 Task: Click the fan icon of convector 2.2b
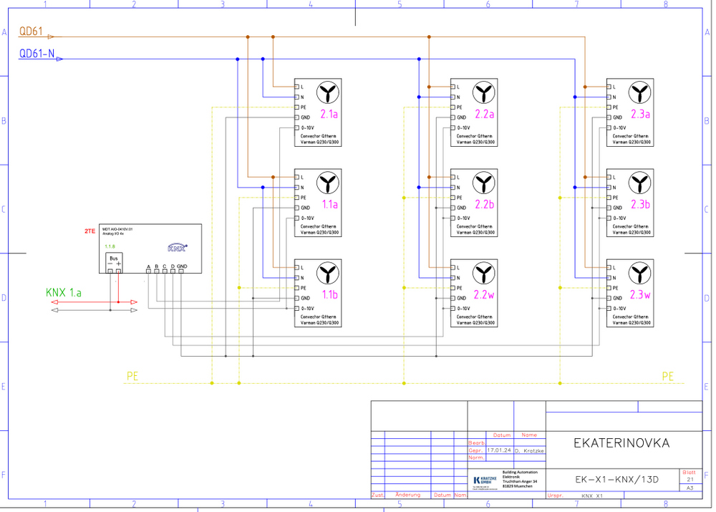coord(484,183)
